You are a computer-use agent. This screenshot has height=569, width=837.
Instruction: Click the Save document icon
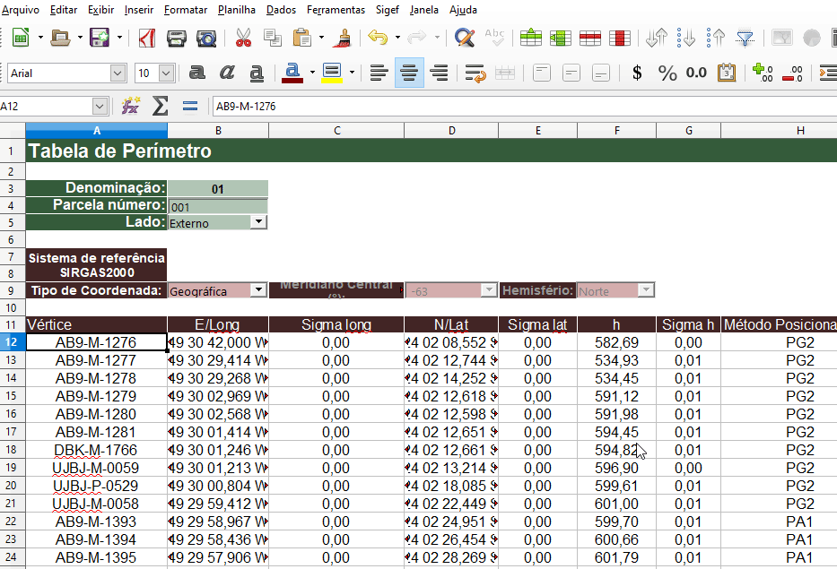point(100,38)
